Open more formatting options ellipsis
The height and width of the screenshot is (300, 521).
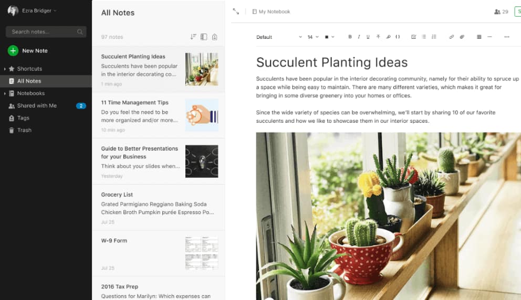[507, 37]
